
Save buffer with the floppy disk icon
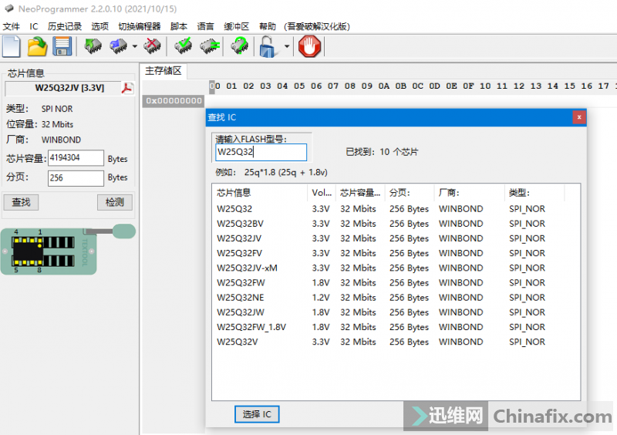tap(62, 46)
